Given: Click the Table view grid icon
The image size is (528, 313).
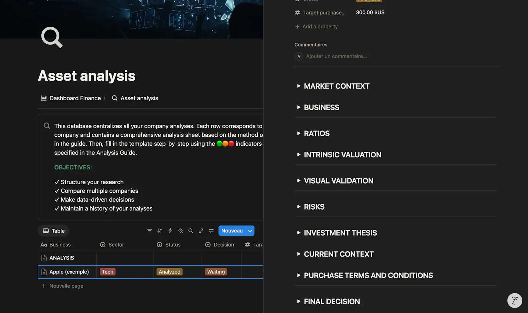Looking at the screenshot, I should coord(46,231).
